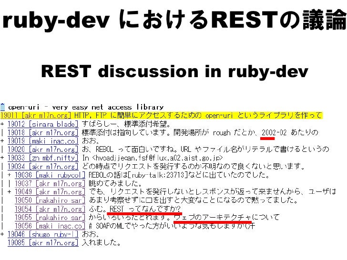The width and height of the screenshot is (347, 260).
Task: Open message 19037 by akr m17n.org
Action: coord(50,183)
